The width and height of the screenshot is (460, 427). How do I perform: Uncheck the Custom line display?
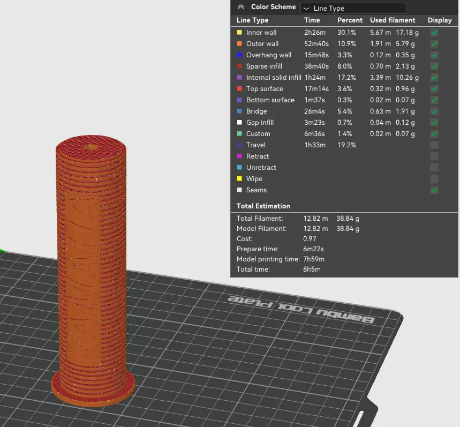(434, 133)
